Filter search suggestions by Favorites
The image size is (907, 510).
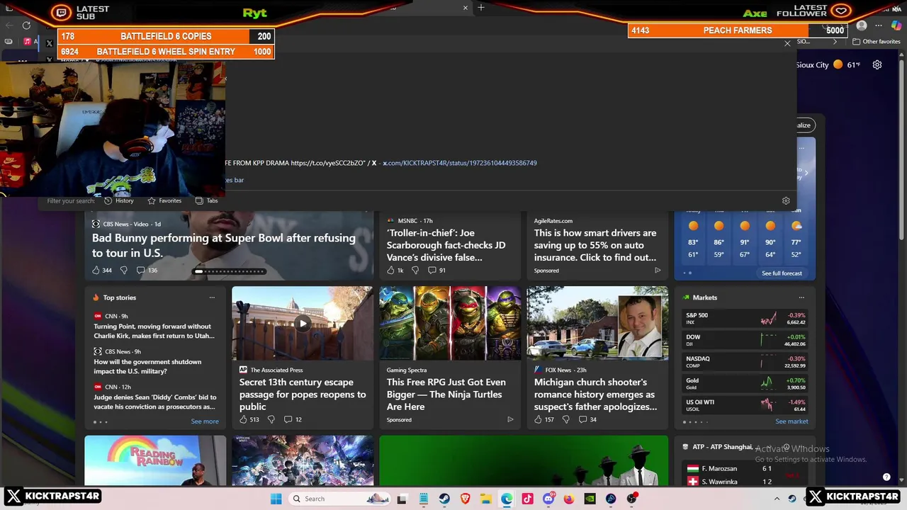click(164, 200)
